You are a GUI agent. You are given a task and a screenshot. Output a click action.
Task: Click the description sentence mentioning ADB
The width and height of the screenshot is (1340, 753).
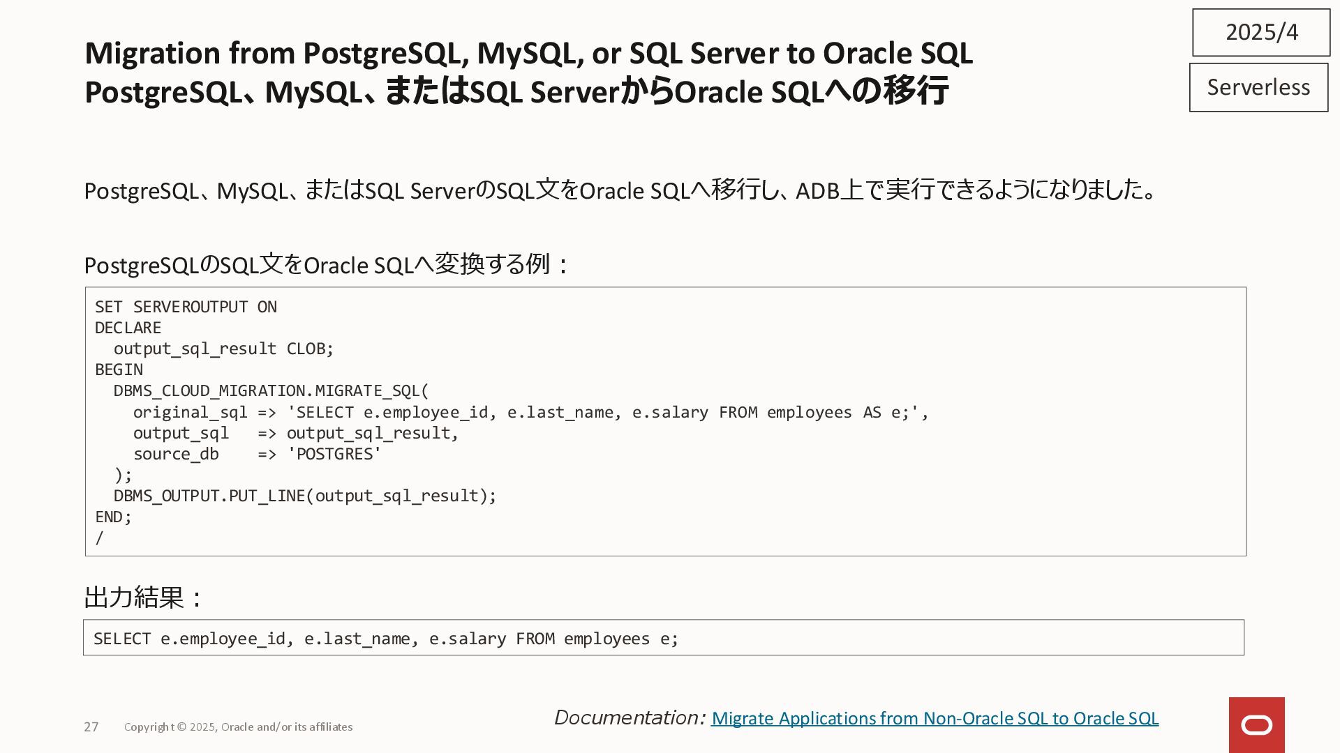pos(620,190)
